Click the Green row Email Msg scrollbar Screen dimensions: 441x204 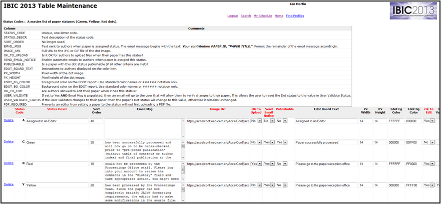point(183,150)
